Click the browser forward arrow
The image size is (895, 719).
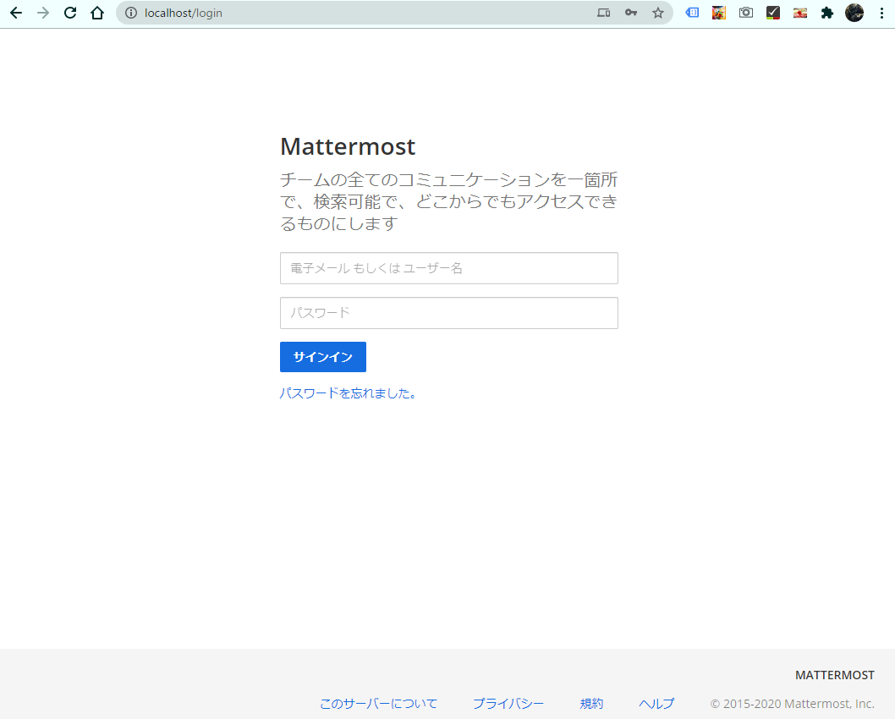(43, 13)
